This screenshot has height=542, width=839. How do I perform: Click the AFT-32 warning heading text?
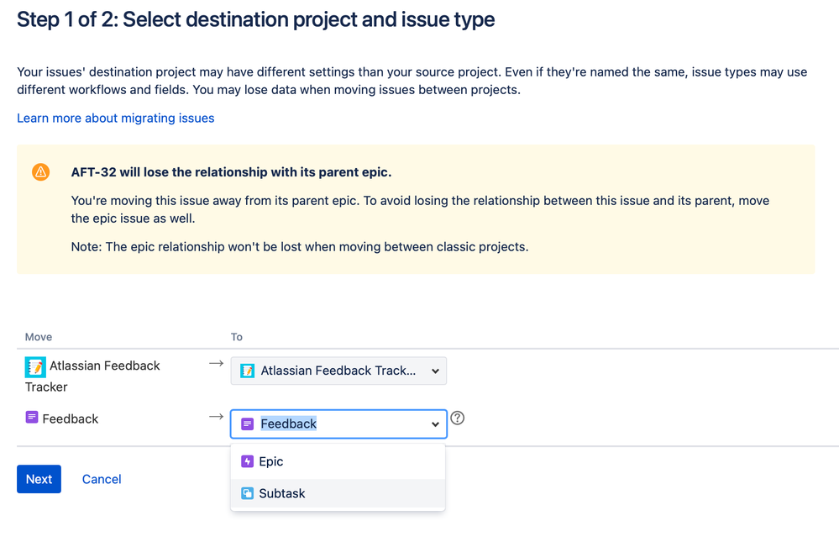pos(231,172)
